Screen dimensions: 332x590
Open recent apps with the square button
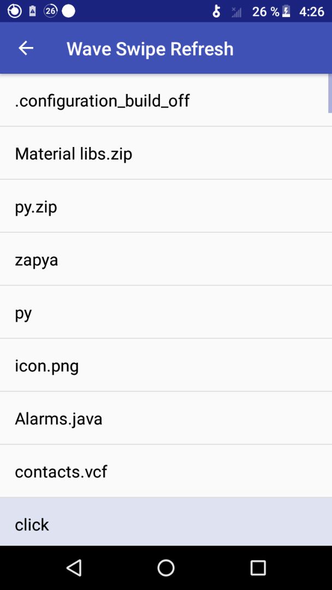click(x=258, y=568)
